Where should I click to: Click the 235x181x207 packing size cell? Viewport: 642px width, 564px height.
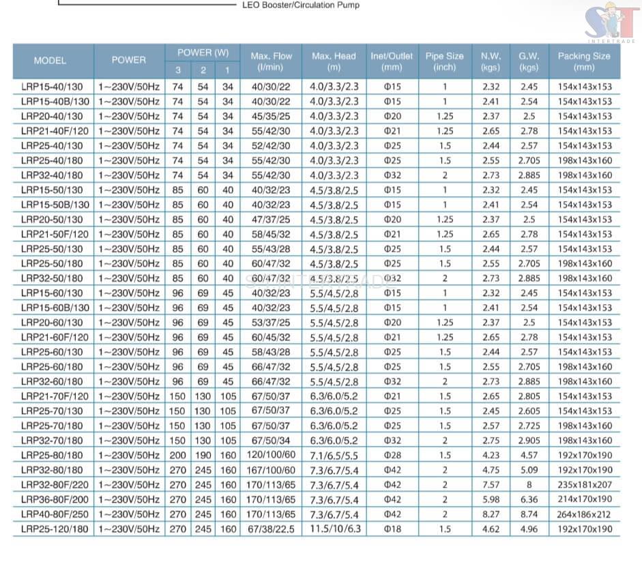click(x=584, y=485)
